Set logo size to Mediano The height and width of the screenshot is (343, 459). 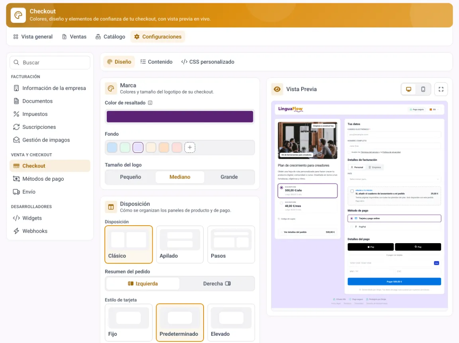180,177
